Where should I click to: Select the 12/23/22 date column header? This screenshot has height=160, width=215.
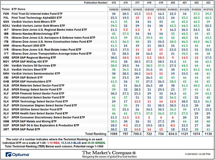pos(149,10)
